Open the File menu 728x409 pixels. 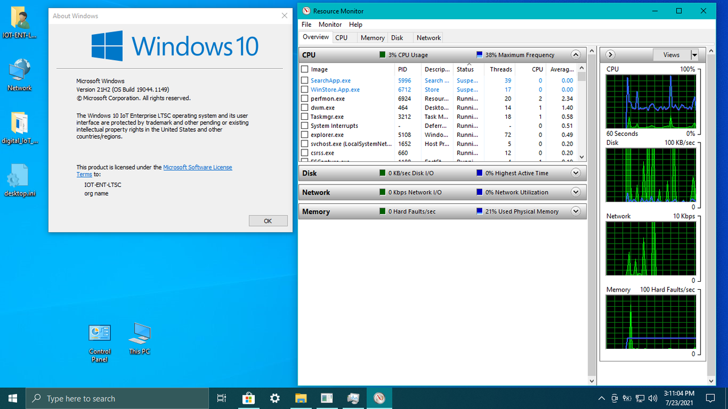click(307, 24)
